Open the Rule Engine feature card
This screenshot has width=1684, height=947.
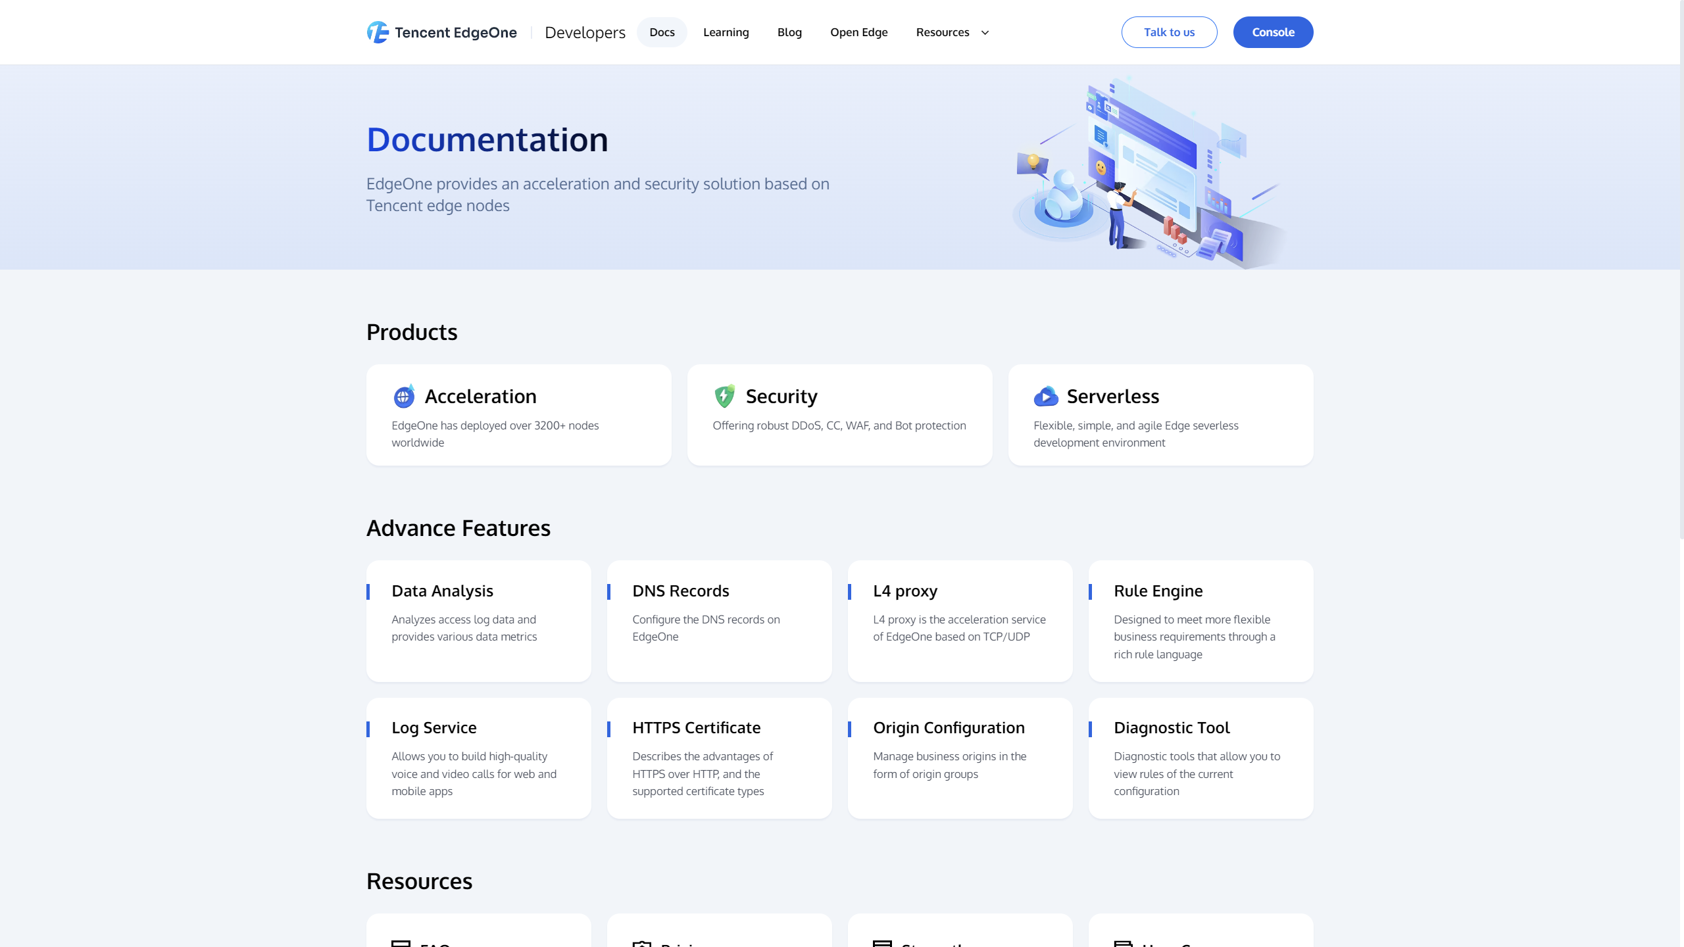coord(1201,621)
